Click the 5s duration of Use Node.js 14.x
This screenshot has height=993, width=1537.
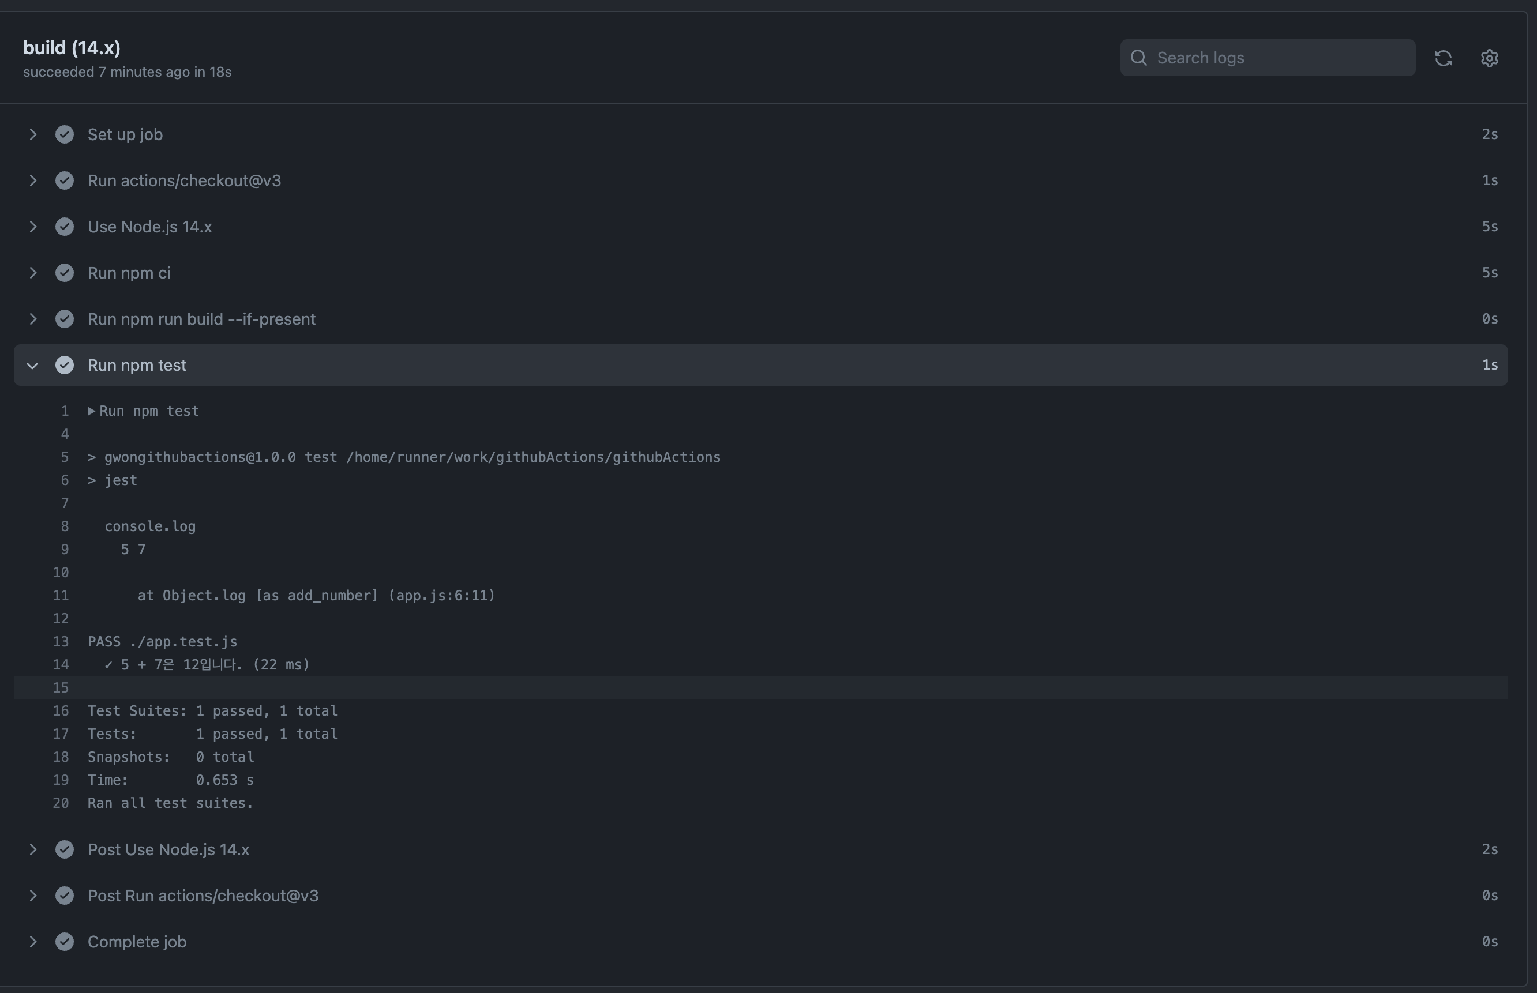click(x=1489, y=227)
